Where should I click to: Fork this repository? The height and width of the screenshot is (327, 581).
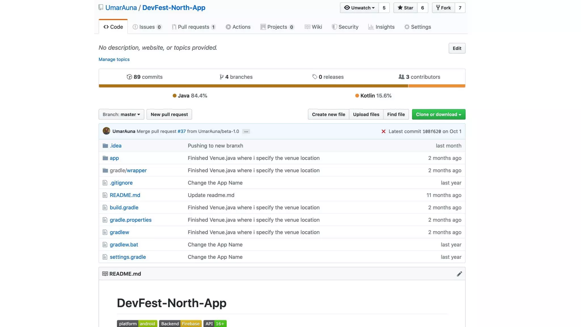point(443,8)
